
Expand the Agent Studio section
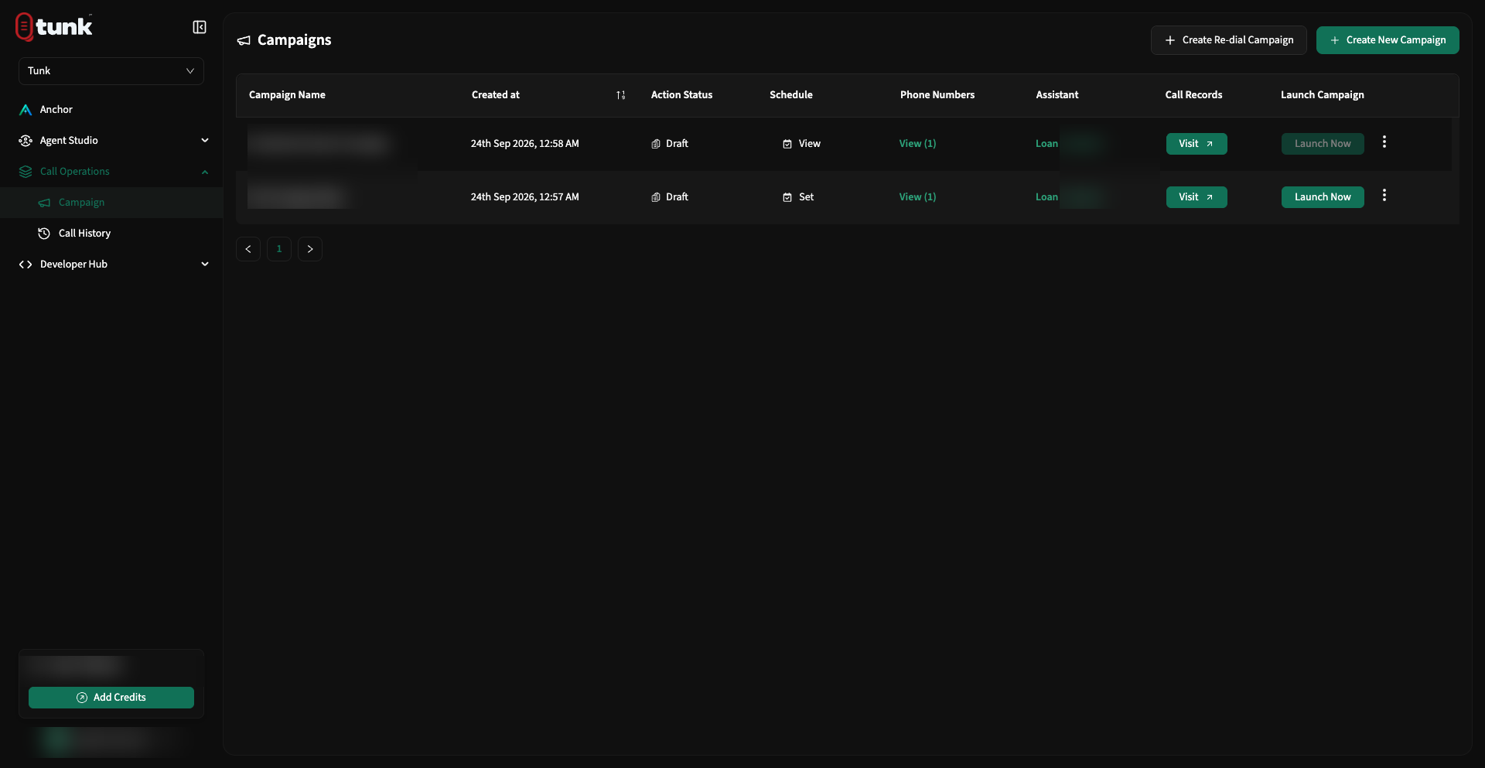[111, 141]
